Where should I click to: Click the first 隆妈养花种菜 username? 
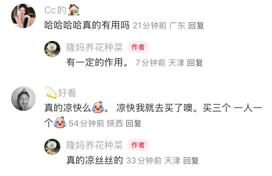click(x=94, y=47)
